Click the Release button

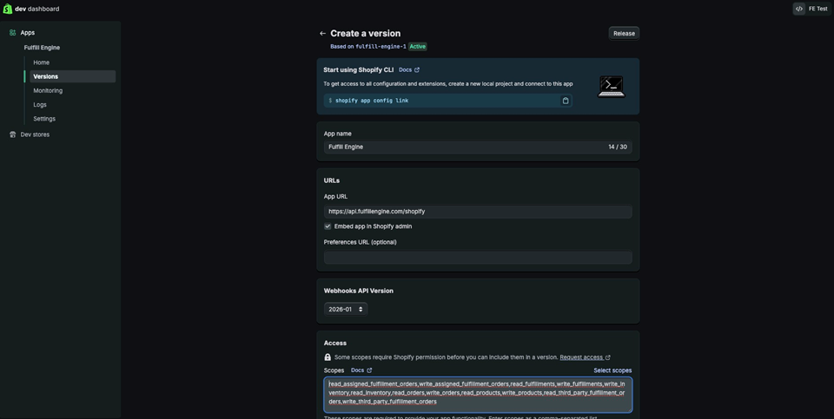click(624, 34)
